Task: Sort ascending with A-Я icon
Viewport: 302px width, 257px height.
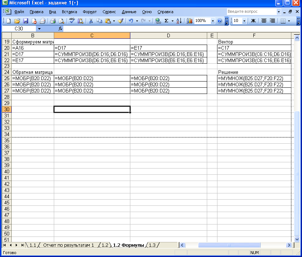Action: click(179, 21)
